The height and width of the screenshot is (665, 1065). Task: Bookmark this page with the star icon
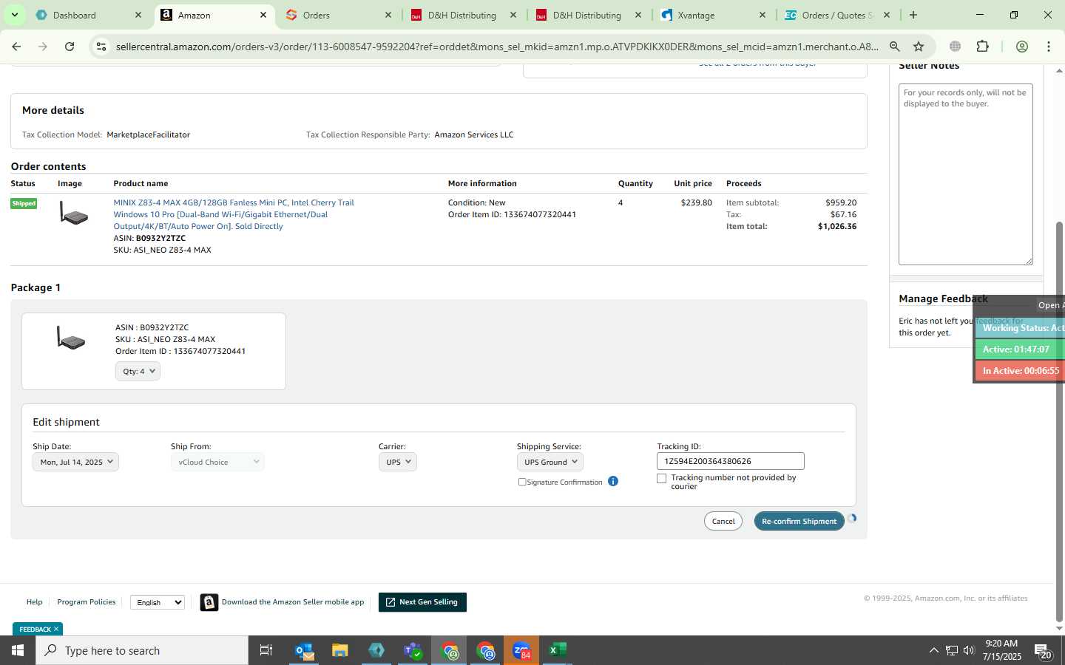[x=919, y=47]
